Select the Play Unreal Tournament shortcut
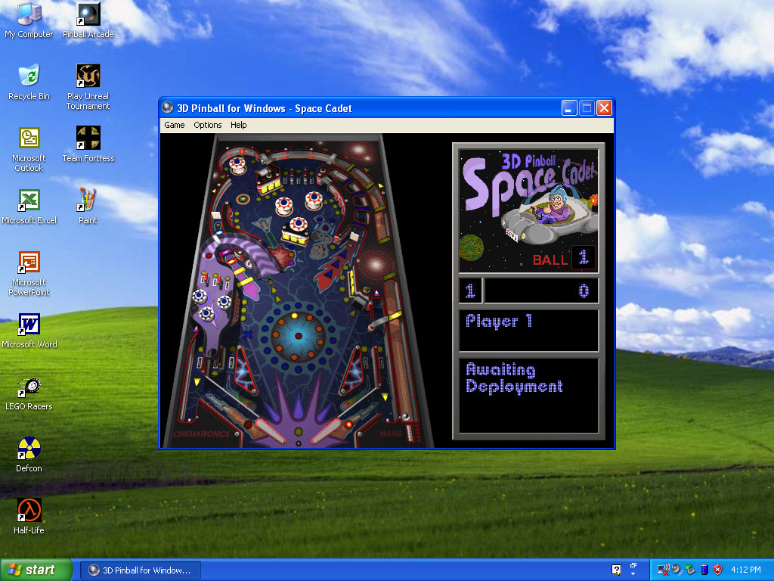Image resolution: width=774 pixels, height=581 pixels. point(88,88)
